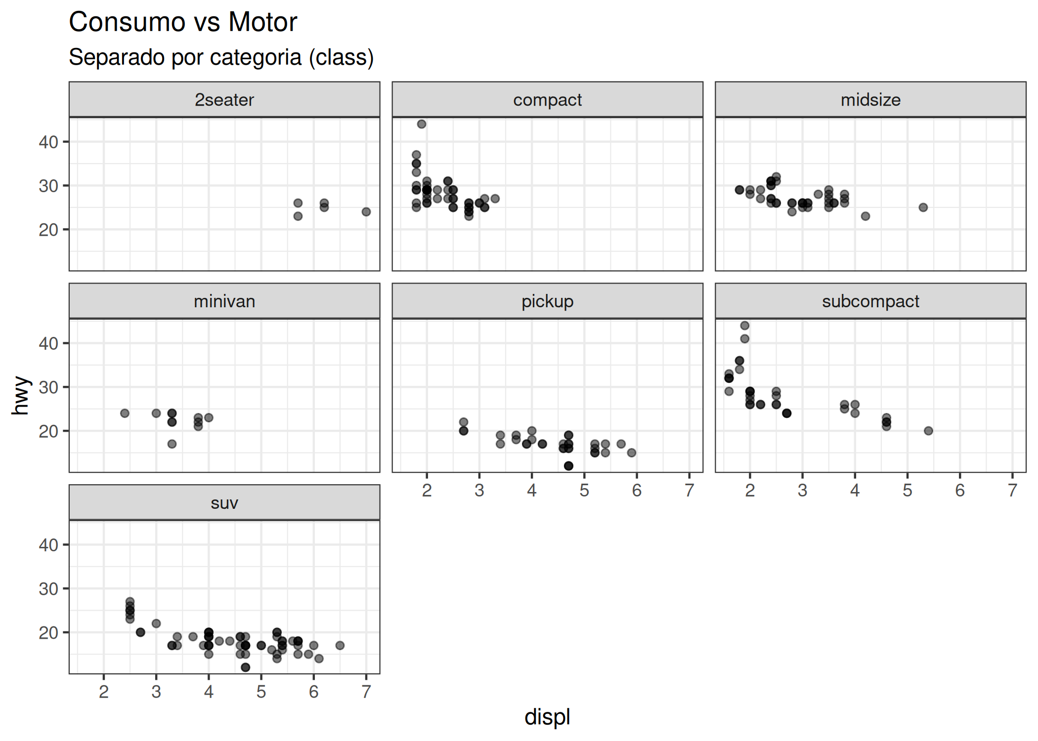Pick the lowest point in the minivan panel
The height and width of the screenshot is (741, 1038).
click(x=172, y=444)
